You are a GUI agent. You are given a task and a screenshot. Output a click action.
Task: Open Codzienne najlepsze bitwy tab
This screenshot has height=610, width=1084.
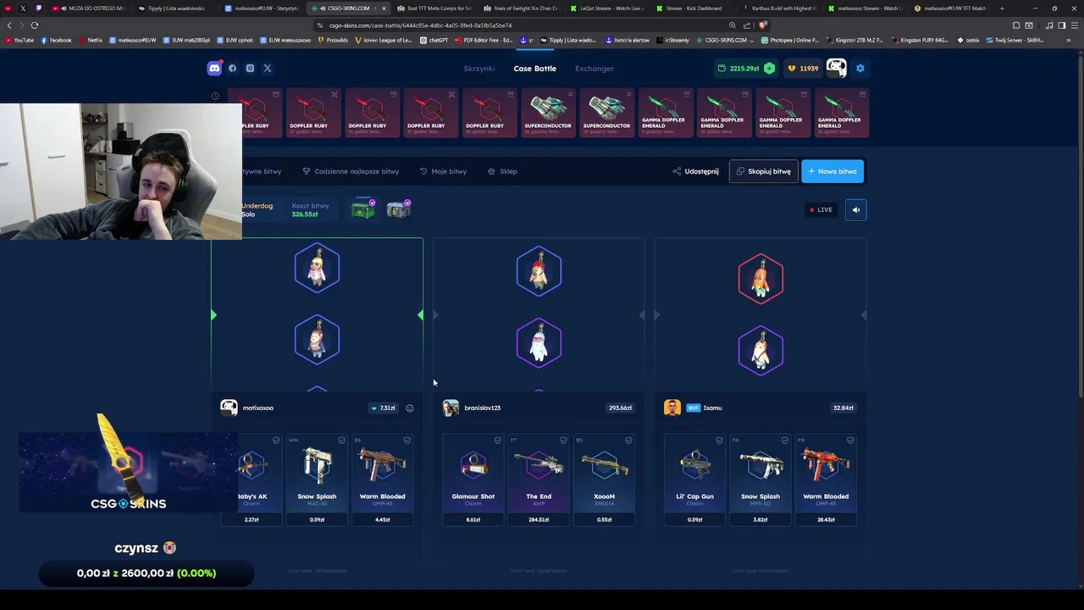click(x=351, y=171)
